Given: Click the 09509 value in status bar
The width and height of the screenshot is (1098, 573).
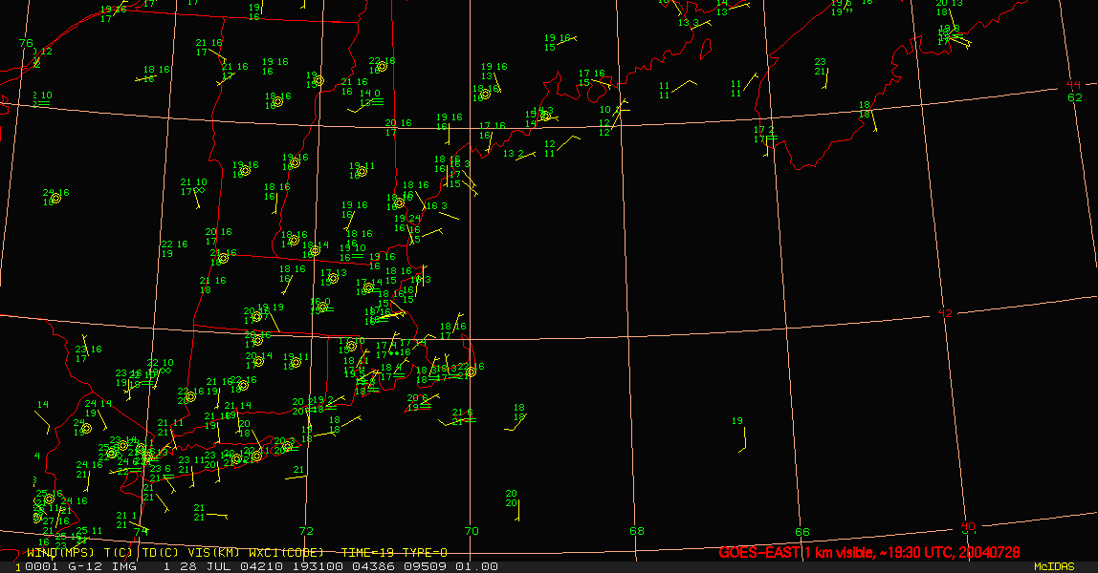Looking at the screenshot, I should (425, 566).
